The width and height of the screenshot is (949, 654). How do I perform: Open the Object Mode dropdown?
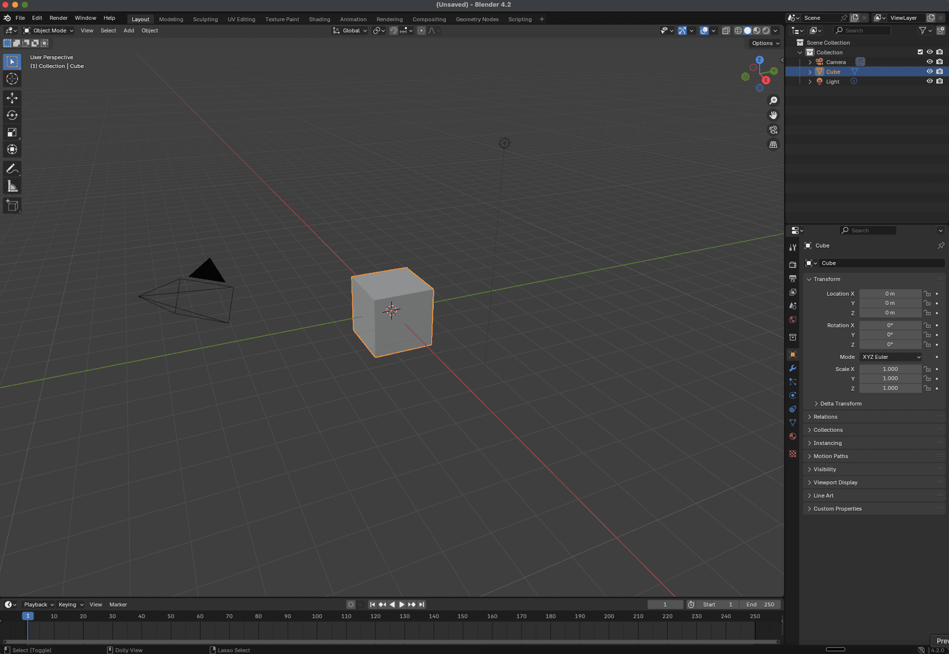pyautogui.click(x=48, y=30)
